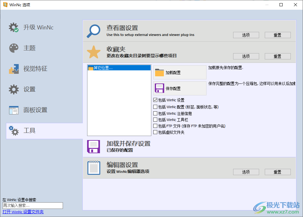The image size is (303, 217).
Task: Click 选项 button for 收藏夹
Action: (x=246, y=56)
